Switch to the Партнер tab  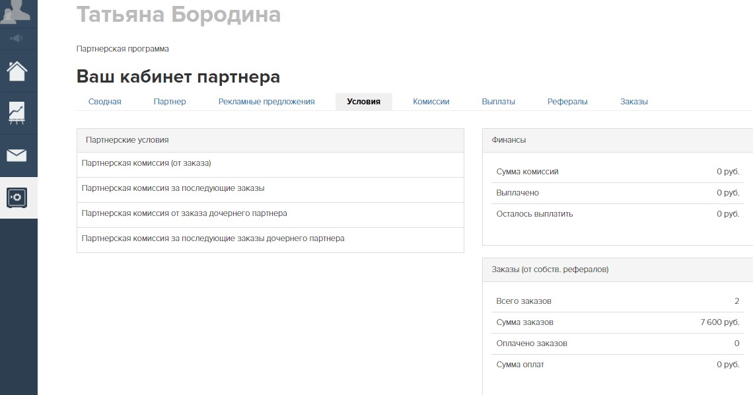pyautogui.click(x=170, y=102)
